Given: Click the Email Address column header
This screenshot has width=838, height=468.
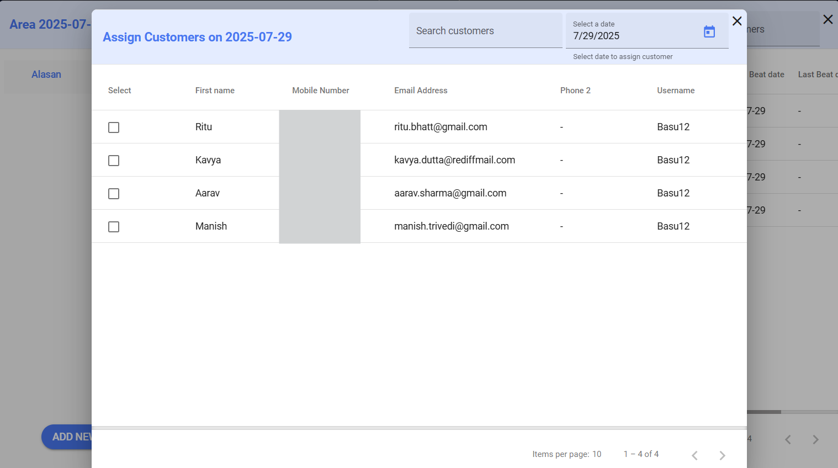Looking at the screenshot, I should [x=421, y=91].
